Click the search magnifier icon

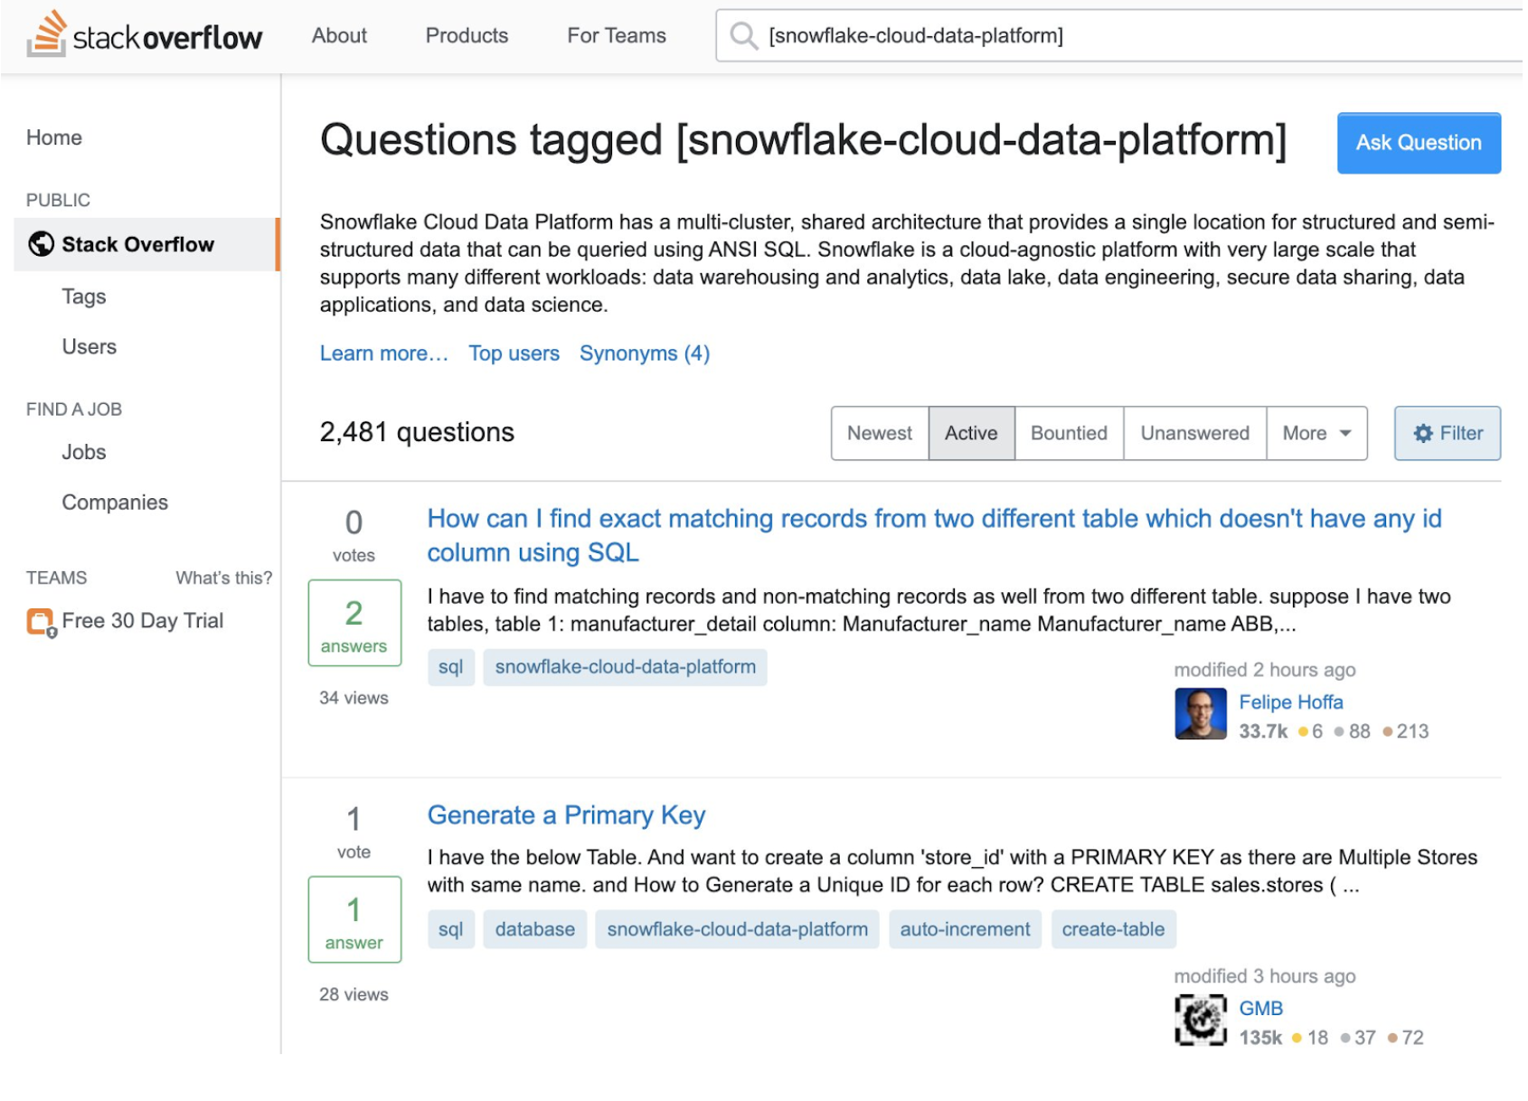tap(743, 36)
